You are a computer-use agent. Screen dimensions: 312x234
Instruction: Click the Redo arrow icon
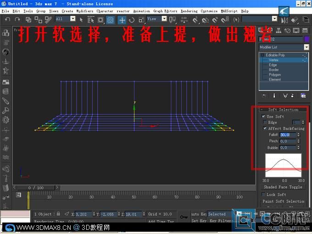tap(17, 19)
